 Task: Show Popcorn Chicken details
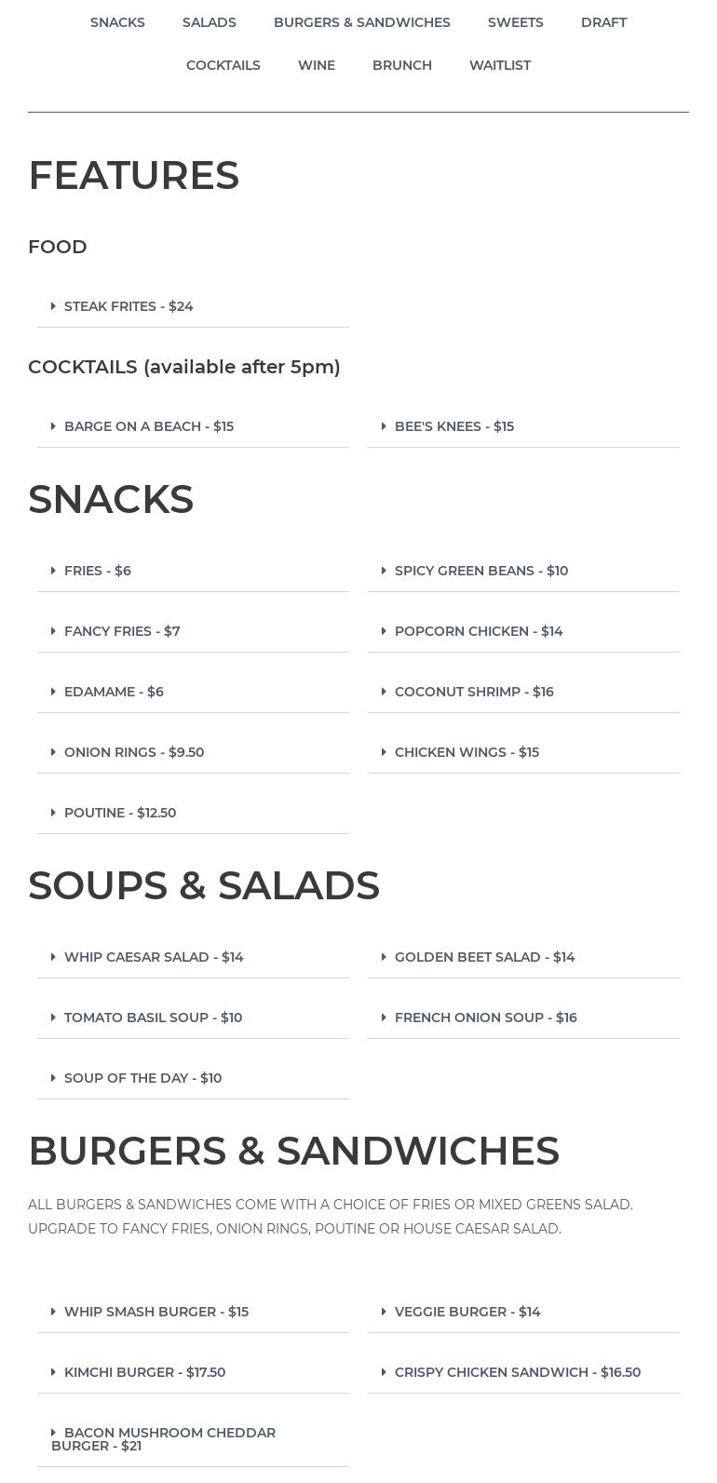(523, 631)
